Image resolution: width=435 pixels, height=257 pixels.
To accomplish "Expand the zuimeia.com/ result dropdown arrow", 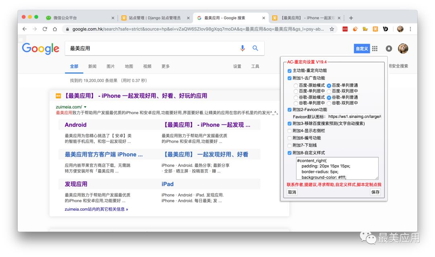I will pyautogui.click(x=85, y=107).
